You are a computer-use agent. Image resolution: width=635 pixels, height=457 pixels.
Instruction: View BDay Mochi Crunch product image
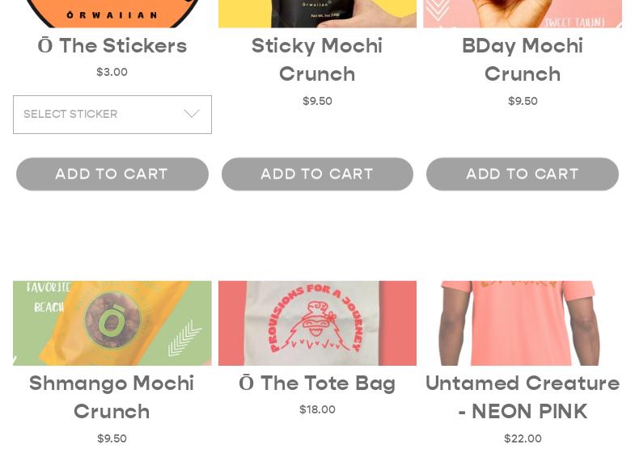coord(522,13)
